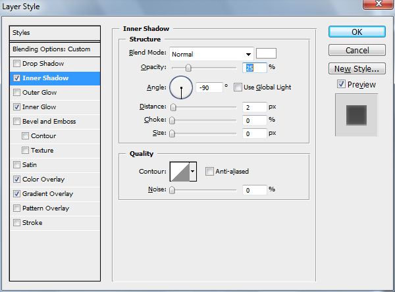
Task: Select the Inner Shadow style row
Action: click(55, 78)
